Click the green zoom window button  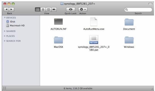click(13, 4)
